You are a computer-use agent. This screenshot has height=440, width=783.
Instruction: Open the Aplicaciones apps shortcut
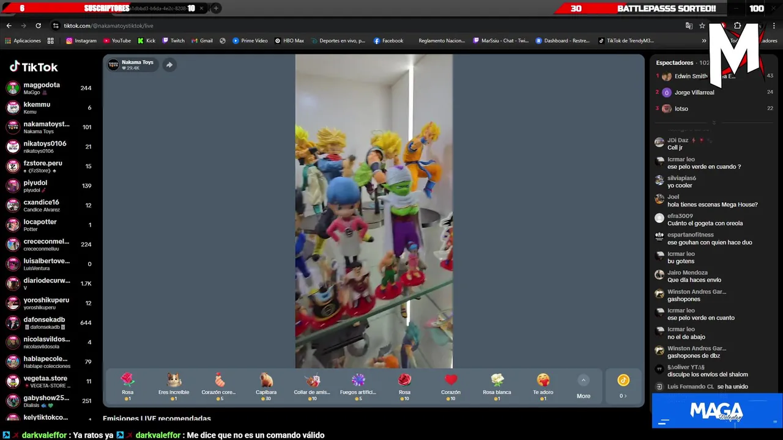[x=23, y=41]
